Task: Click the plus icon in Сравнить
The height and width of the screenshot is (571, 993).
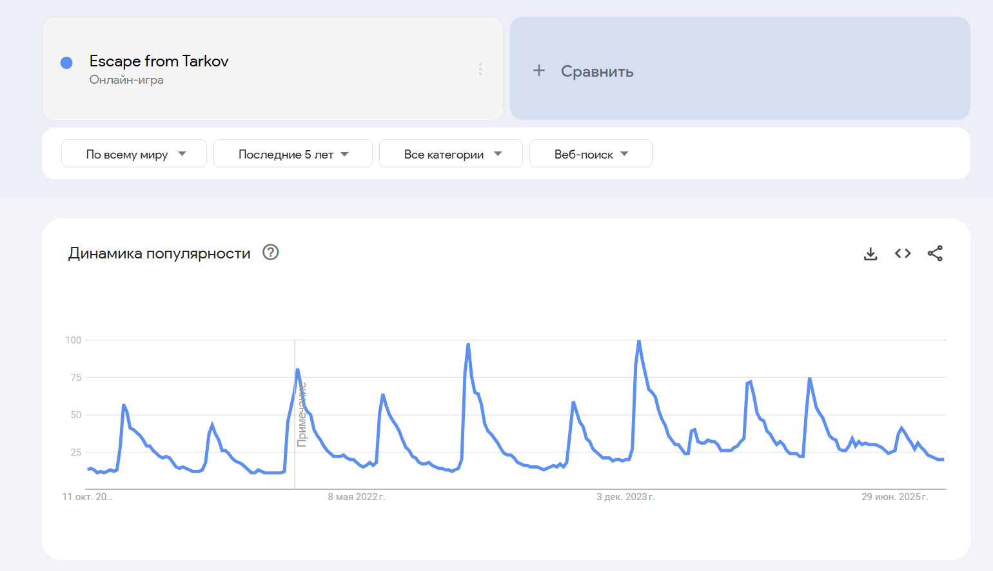Action: pos(539,71)
